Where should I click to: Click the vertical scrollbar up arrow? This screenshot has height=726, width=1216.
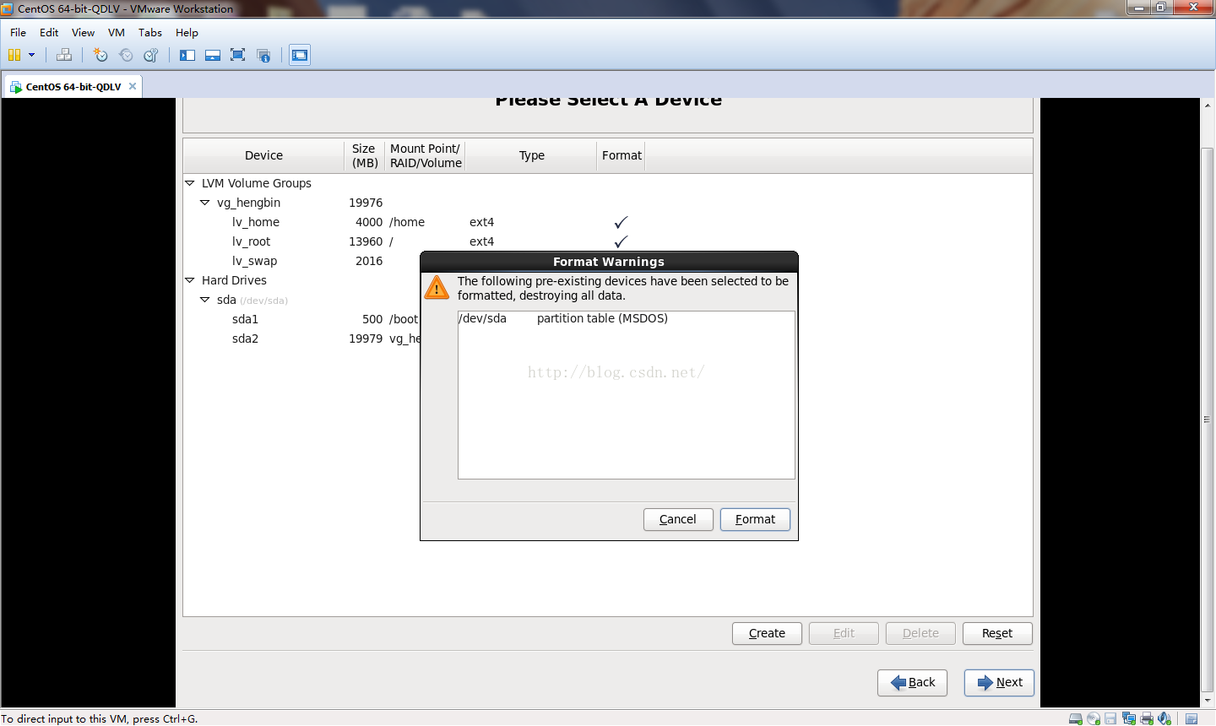[x=1208, y=105]
